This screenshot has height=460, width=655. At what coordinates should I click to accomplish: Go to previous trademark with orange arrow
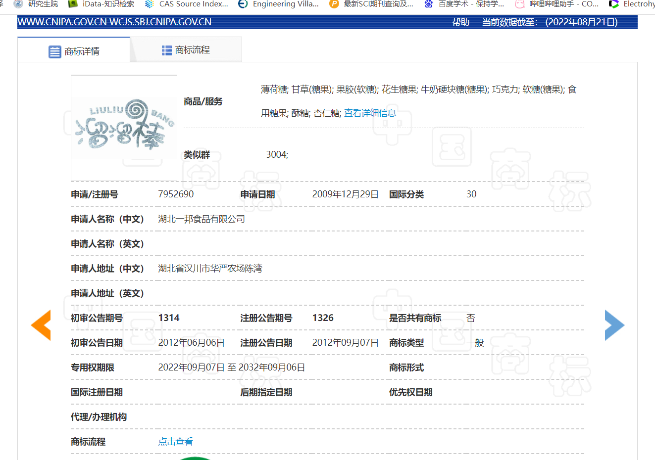pyautogui.click(x=41, y=325)
